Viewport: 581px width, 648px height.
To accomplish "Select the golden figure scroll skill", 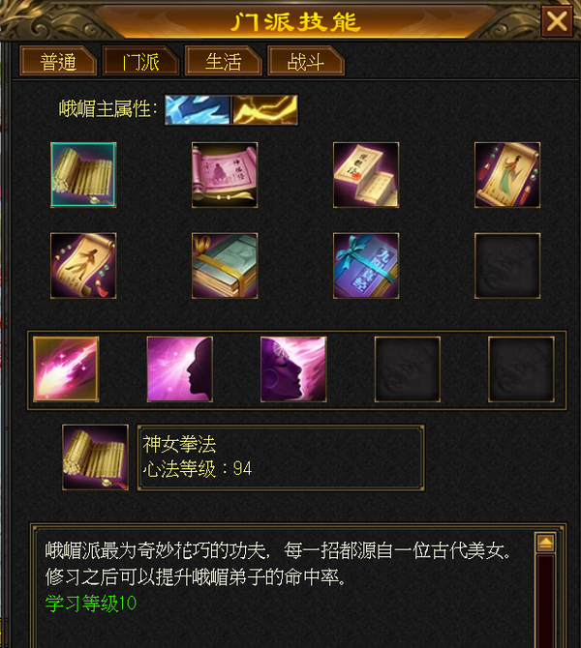I will 83,266.
